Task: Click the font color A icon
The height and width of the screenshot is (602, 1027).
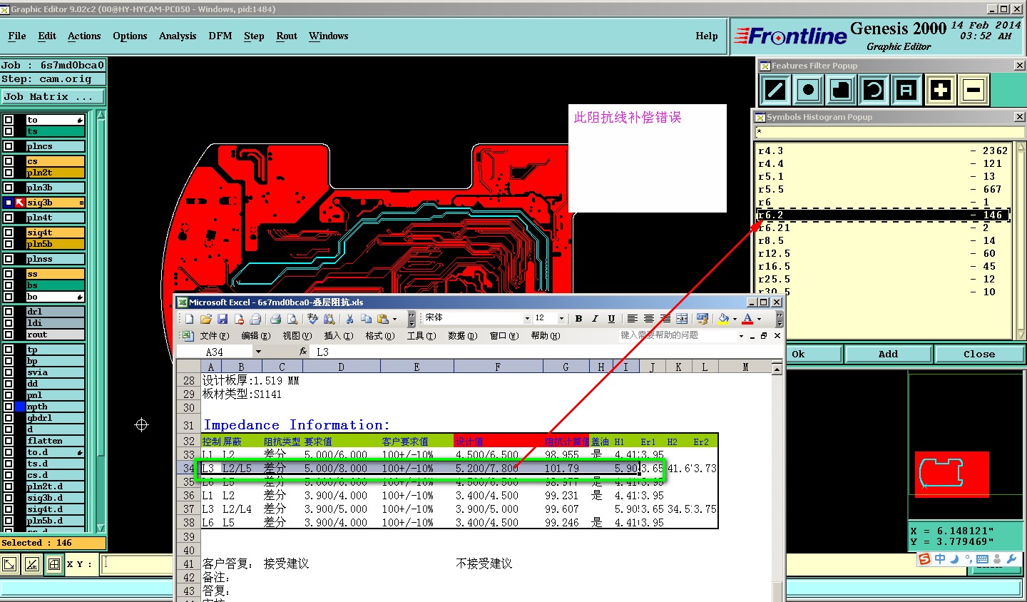Action: (x=747, y=319)
